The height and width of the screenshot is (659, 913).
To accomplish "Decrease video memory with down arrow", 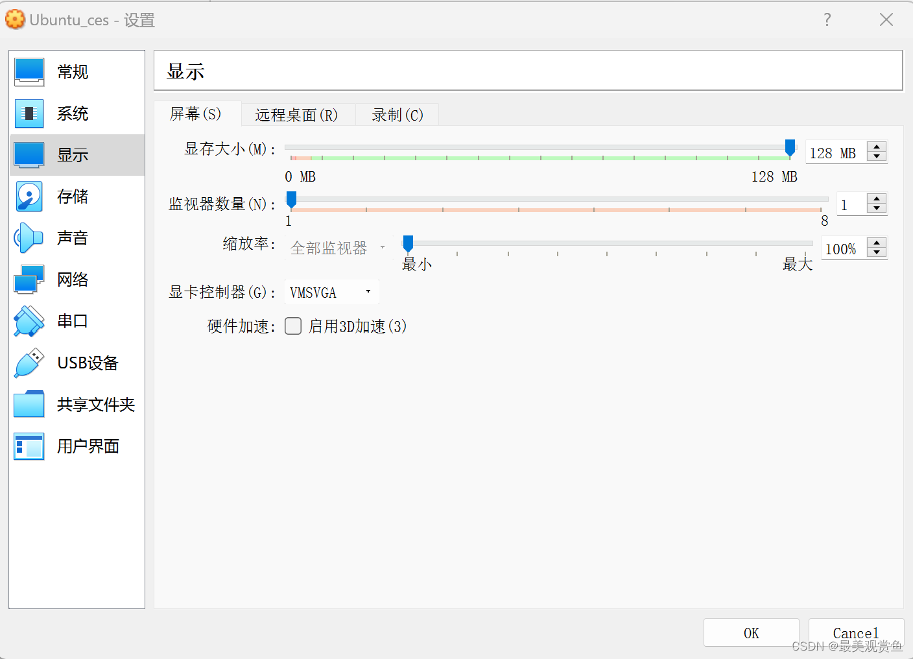I will (x=877, y=156).
